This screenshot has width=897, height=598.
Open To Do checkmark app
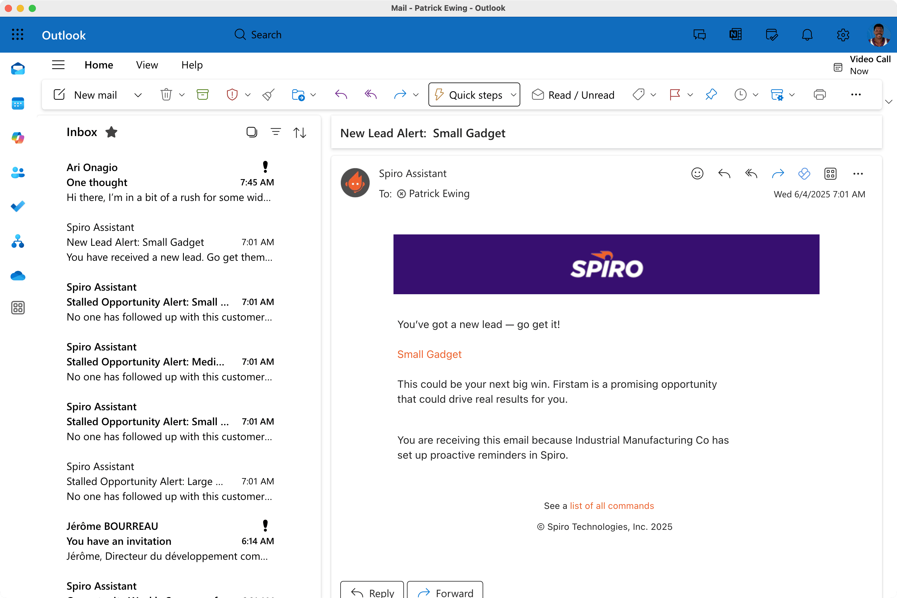point(18,206)
